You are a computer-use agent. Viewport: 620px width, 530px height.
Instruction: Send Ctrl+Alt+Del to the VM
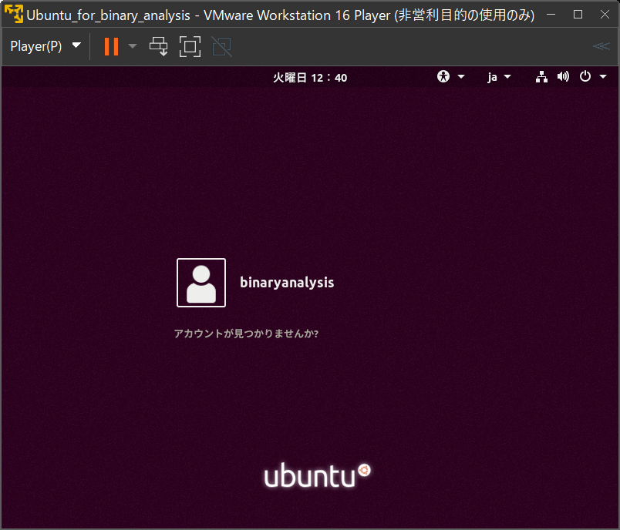tap(159, 46)
